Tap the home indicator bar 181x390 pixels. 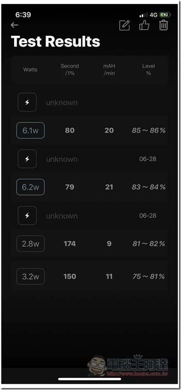click(90, 379)
